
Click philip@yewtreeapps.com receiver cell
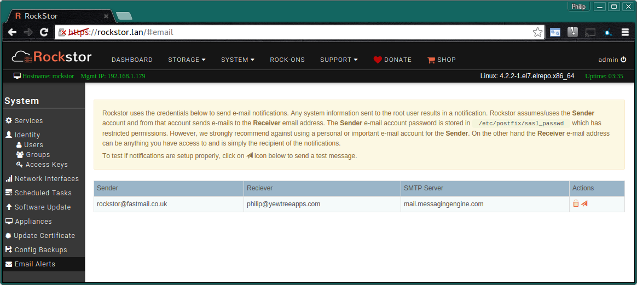point(322,204)
